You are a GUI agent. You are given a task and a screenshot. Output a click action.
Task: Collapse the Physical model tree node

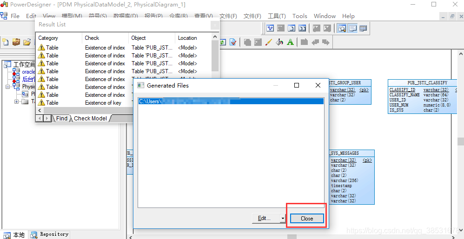[8, 87]
